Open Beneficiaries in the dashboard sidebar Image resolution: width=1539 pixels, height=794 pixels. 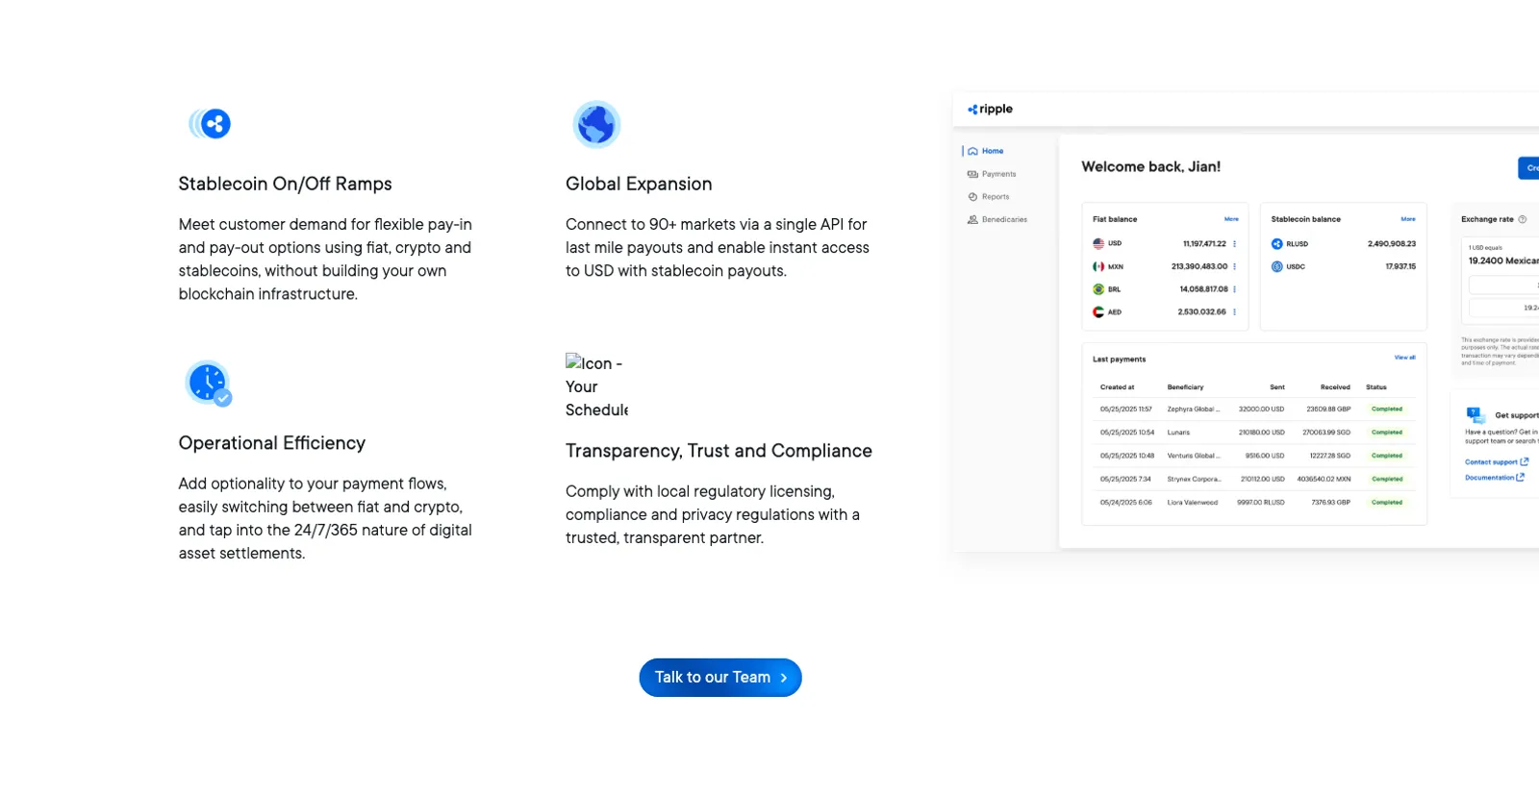(997, 220)
